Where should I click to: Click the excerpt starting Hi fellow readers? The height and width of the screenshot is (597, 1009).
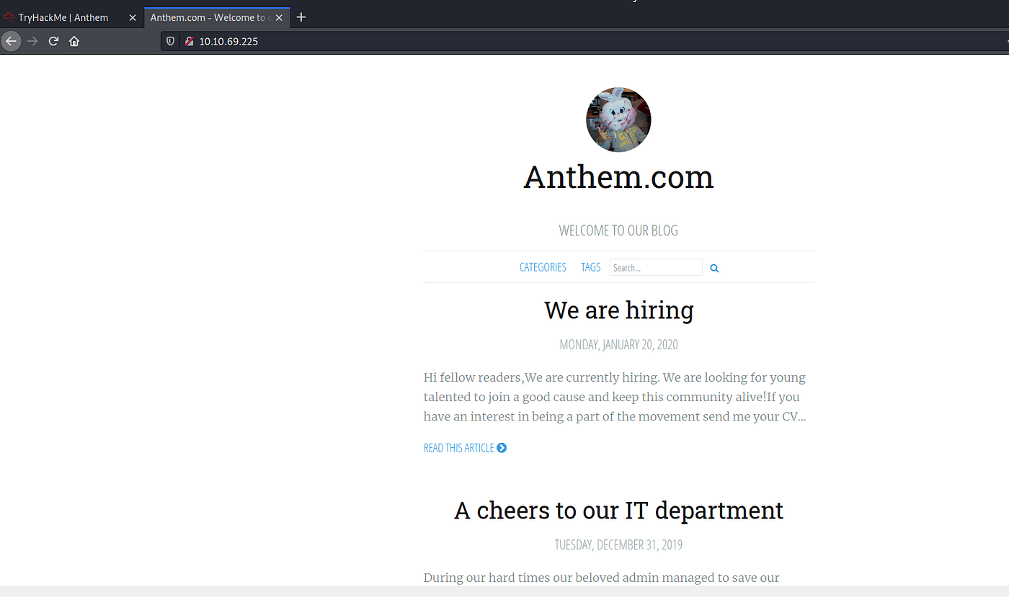[615, 397]
